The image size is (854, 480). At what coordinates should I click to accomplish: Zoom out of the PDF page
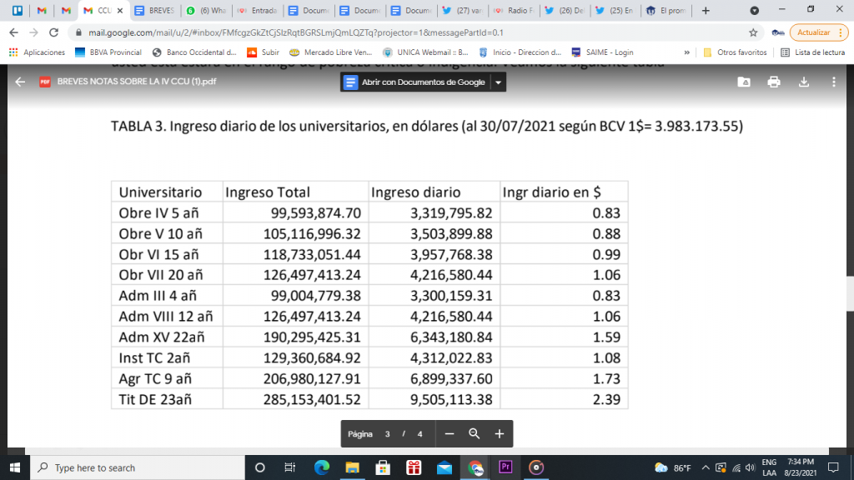(450, 434)
